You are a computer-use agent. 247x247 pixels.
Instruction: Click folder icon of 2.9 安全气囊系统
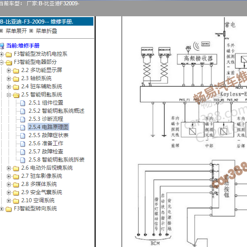click(16, 193)
